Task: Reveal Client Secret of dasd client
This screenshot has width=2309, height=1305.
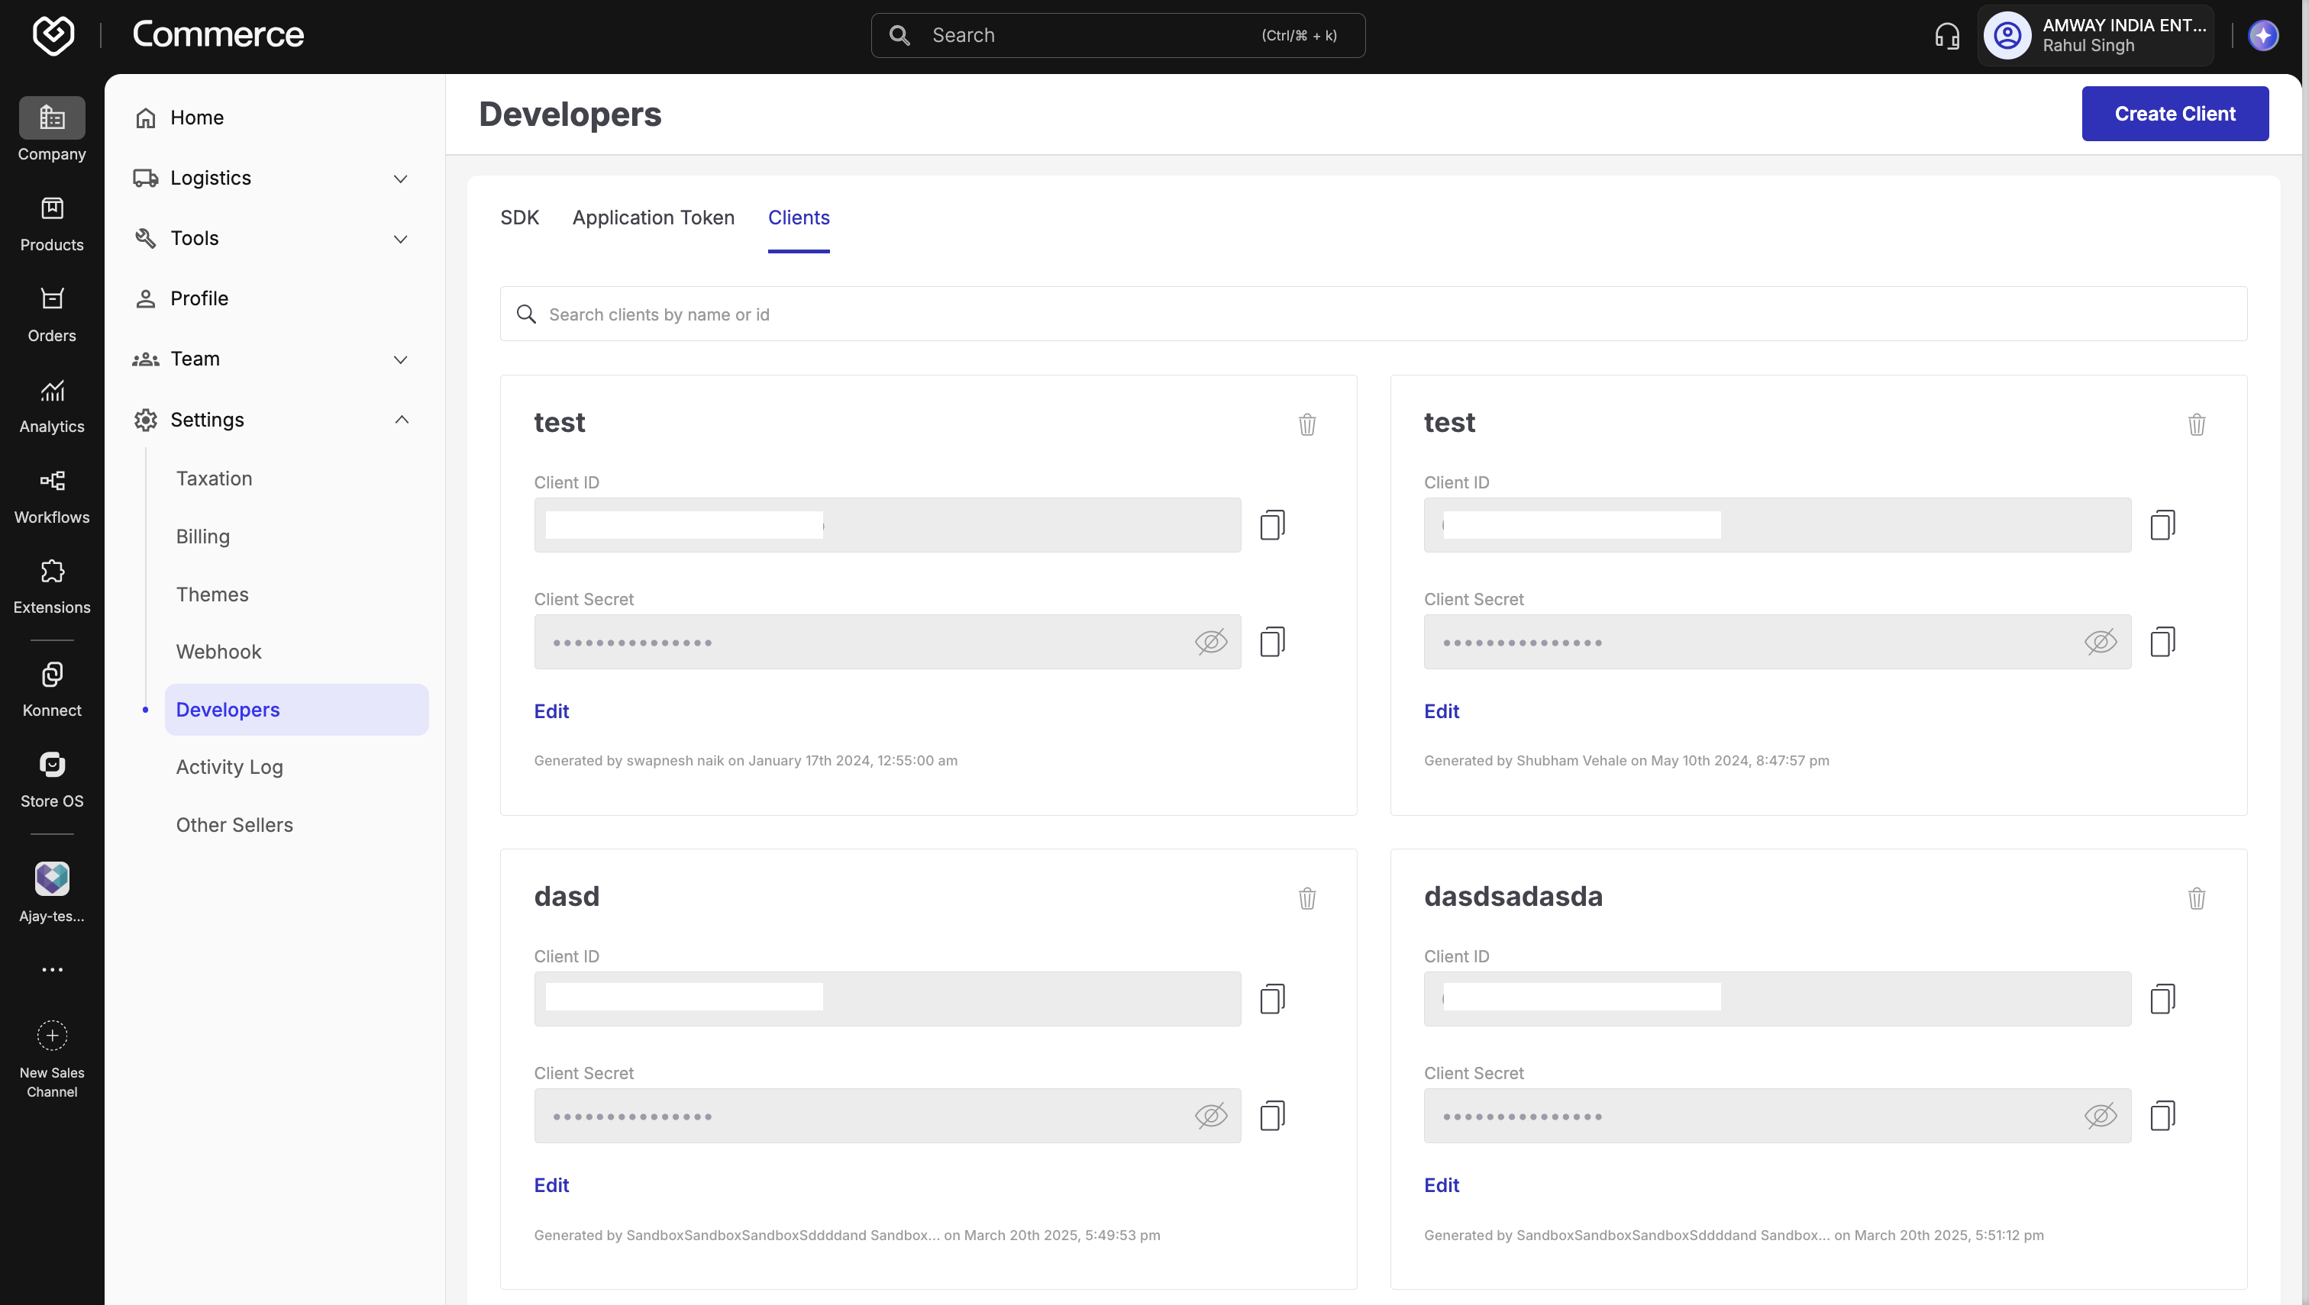Action: [x=1210, y=1116]
